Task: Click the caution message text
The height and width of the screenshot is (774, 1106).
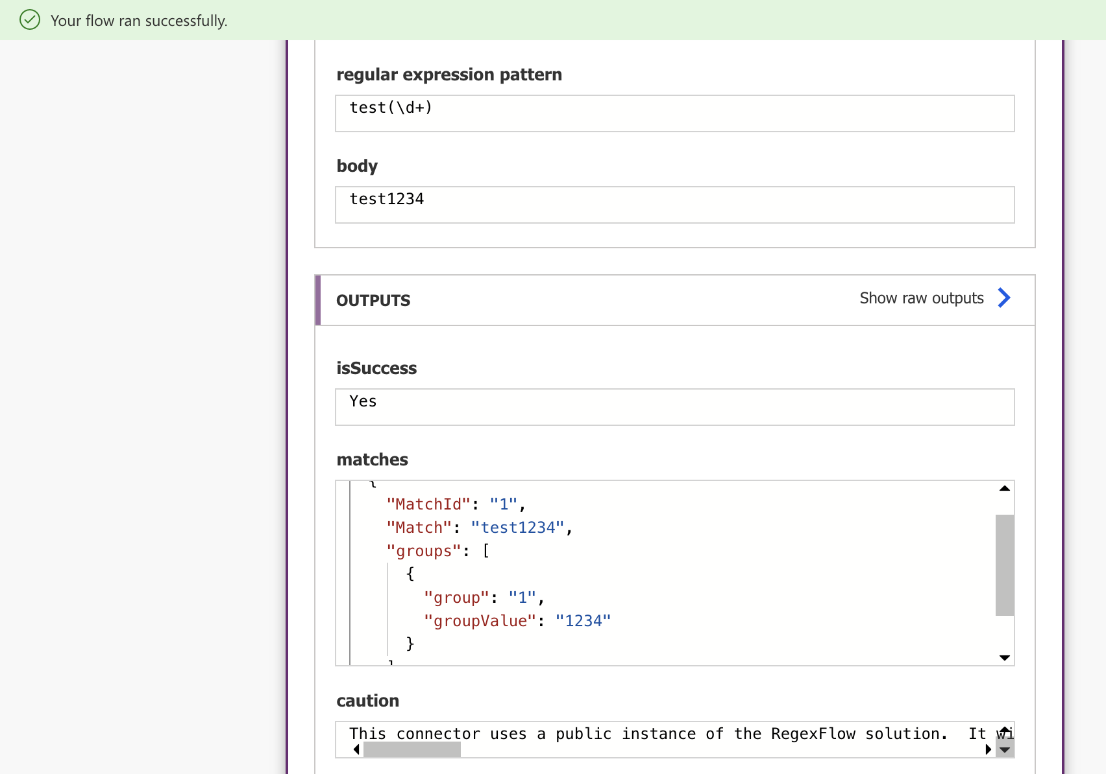Action: [648, 734]
